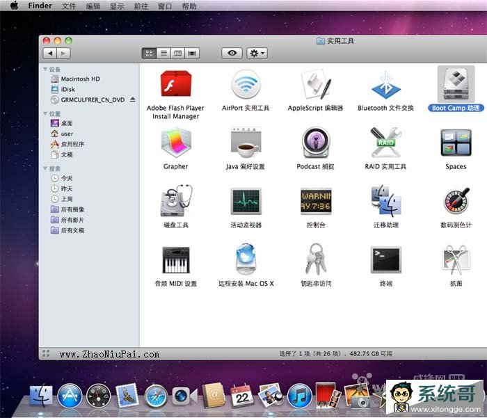Viewport: 487px width, 418px height.
Task: Open 数码测色计 color meter
Action: point(456,201)
